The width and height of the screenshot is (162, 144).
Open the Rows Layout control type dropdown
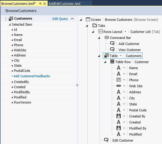click(x=125, y=31)
